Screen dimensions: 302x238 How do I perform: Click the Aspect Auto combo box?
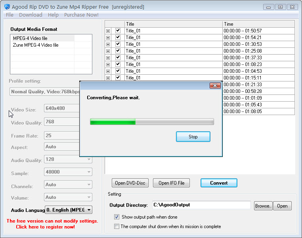pyautogui.click(x=62, y=147)
